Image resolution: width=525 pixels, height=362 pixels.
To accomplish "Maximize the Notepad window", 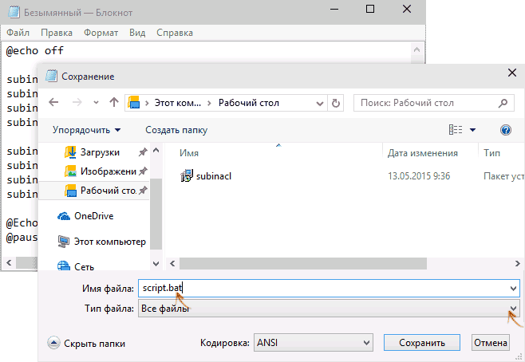I will [x=370, y=9].
